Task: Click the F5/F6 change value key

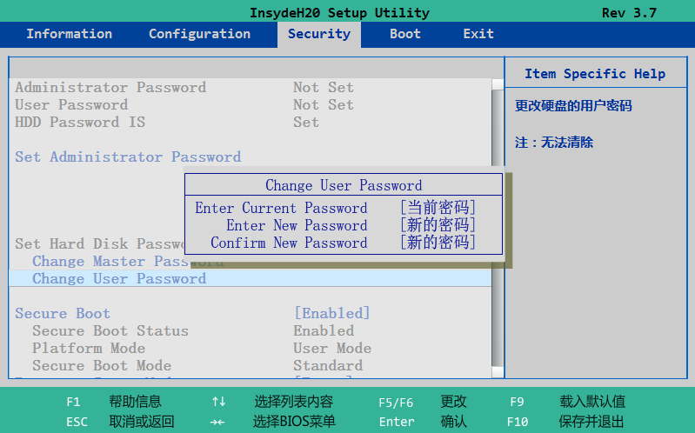Action: click(x=396, y=403)
